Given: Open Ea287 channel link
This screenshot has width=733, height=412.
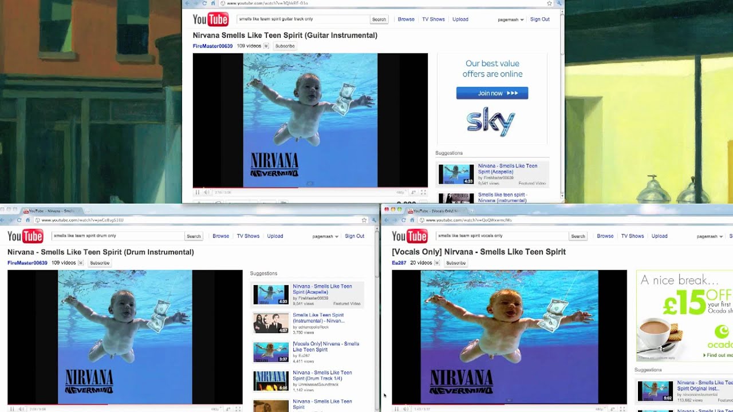Looking at the screenshot, I should click(399, 263).
